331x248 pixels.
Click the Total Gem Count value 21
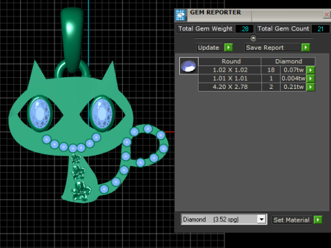coord(321,29)
